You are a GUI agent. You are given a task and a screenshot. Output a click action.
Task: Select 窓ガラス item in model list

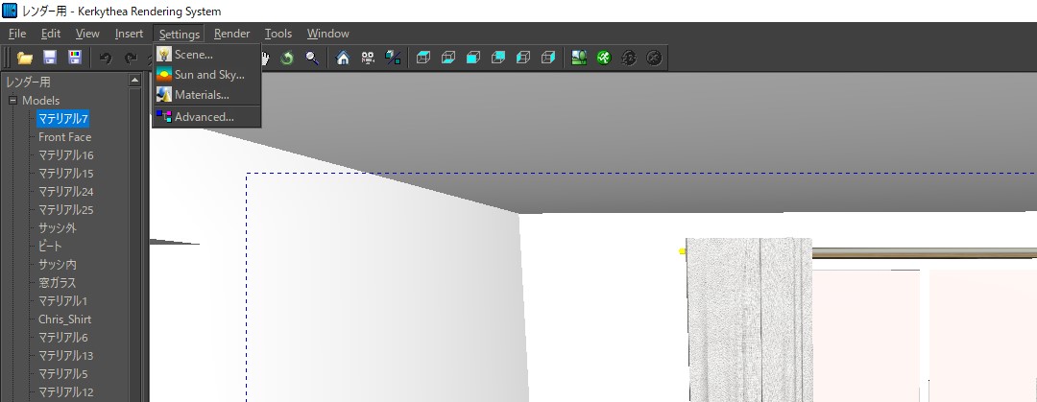click(57, 283)
